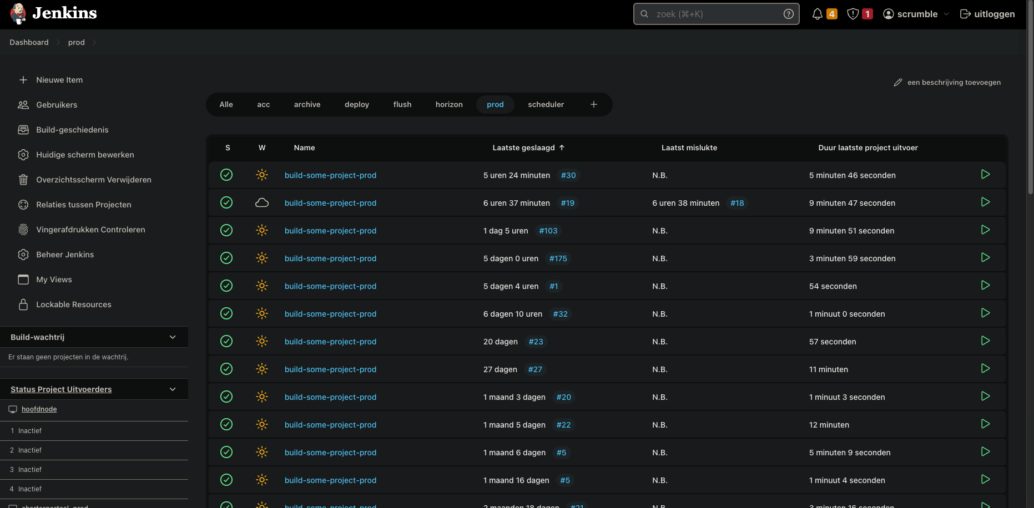Click fingerprint icon for Vingerafdrukken Controleren
This screenshot has width=1034, height=508.
pyautogui.click(x=23, y=230)
